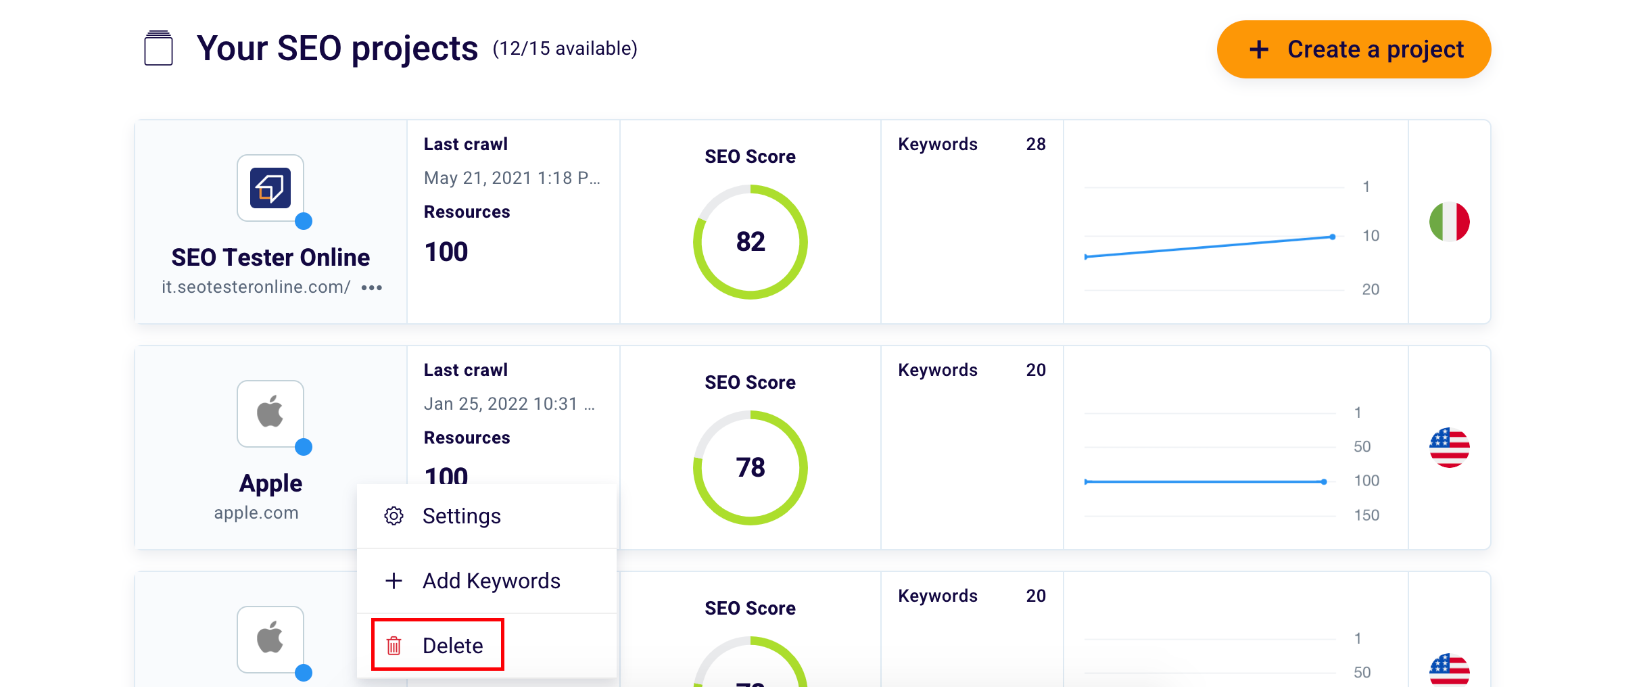1643x687 pixels.
Task: Click the it.seotesteronline.com URL text
Action: click(256, 287)
